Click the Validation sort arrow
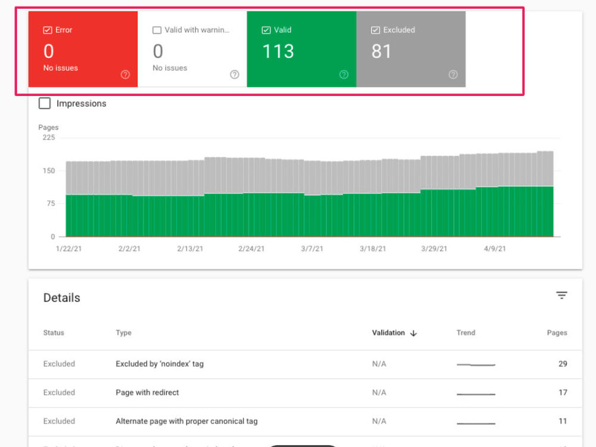This screenshot has height=447, width=596. [x=414, y=333]
